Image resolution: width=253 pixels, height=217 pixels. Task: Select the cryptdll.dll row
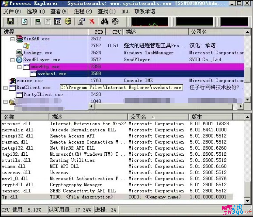[117, 185]
